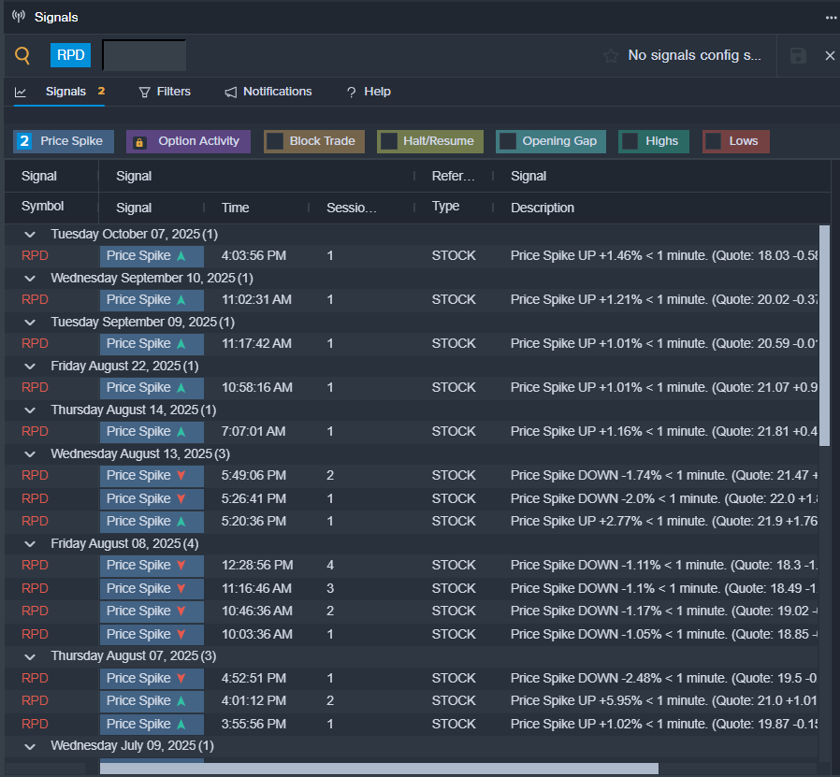
Task: Toggle the Price Spike signal filter
Action: (x=64, y=141)
